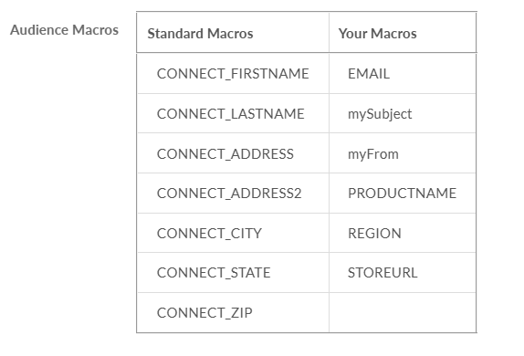Click the STOREURL macro
The height and width of the screenshot is (356, 524).
coord(383,273)
